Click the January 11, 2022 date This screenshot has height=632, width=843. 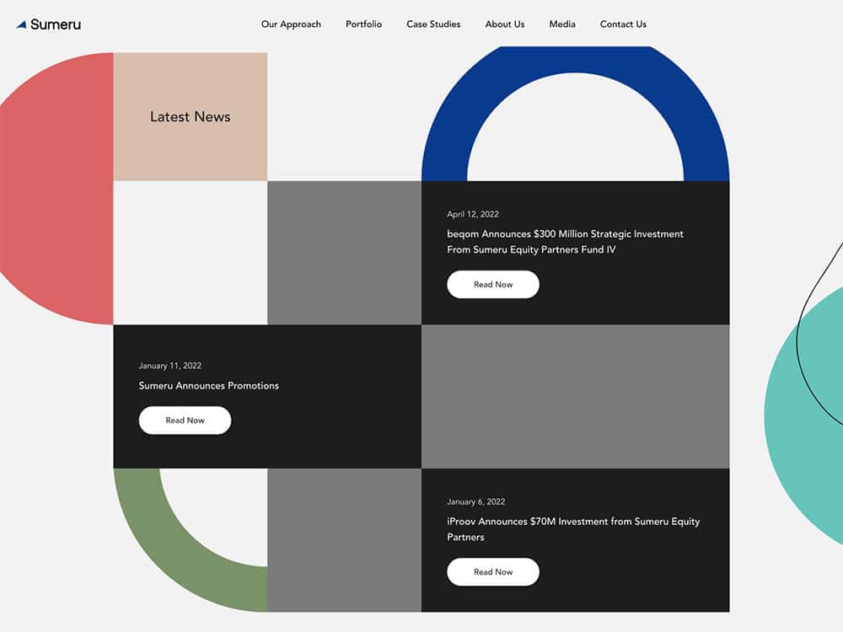(x=170, y=366)
